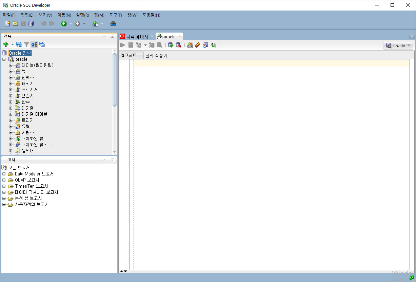Viewport: 416px width, 282px height.
Task: Click the Explain Plan icon in worksheet toolbar
Action: [x=139, y=45]
